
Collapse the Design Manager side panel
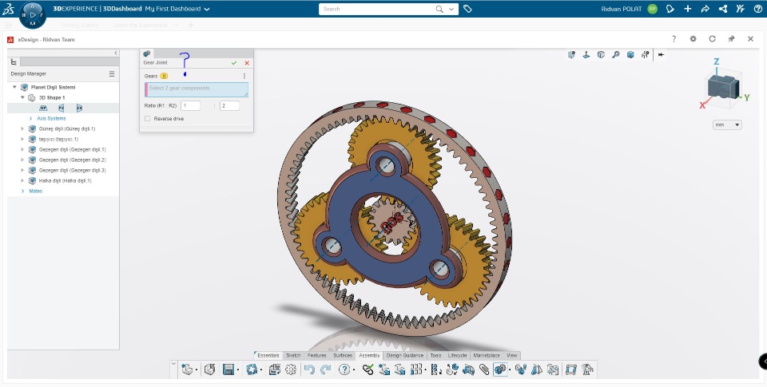coord(117,53)
